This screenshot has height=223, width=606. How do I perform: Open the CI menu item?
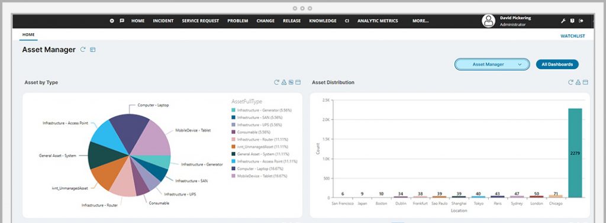tap(347, 21)
